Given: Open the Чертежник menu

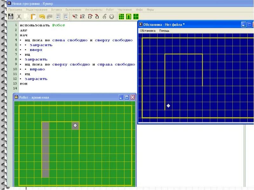Looking at the screenshot, I should click(125, 10).
